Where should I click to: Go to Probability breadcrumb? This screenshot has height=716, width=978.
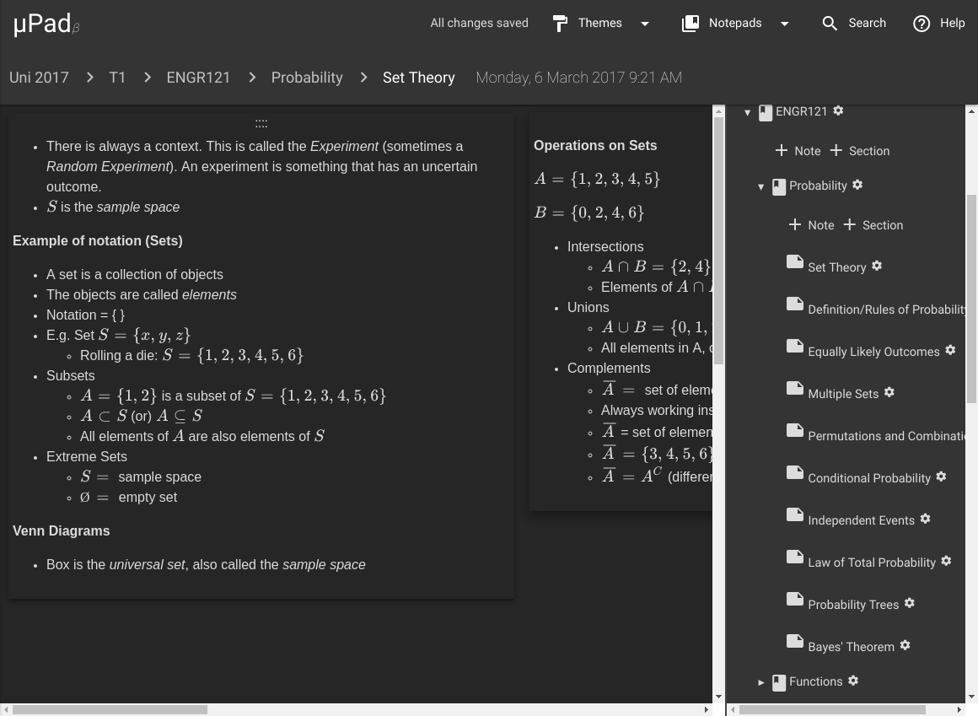point(307,78)
